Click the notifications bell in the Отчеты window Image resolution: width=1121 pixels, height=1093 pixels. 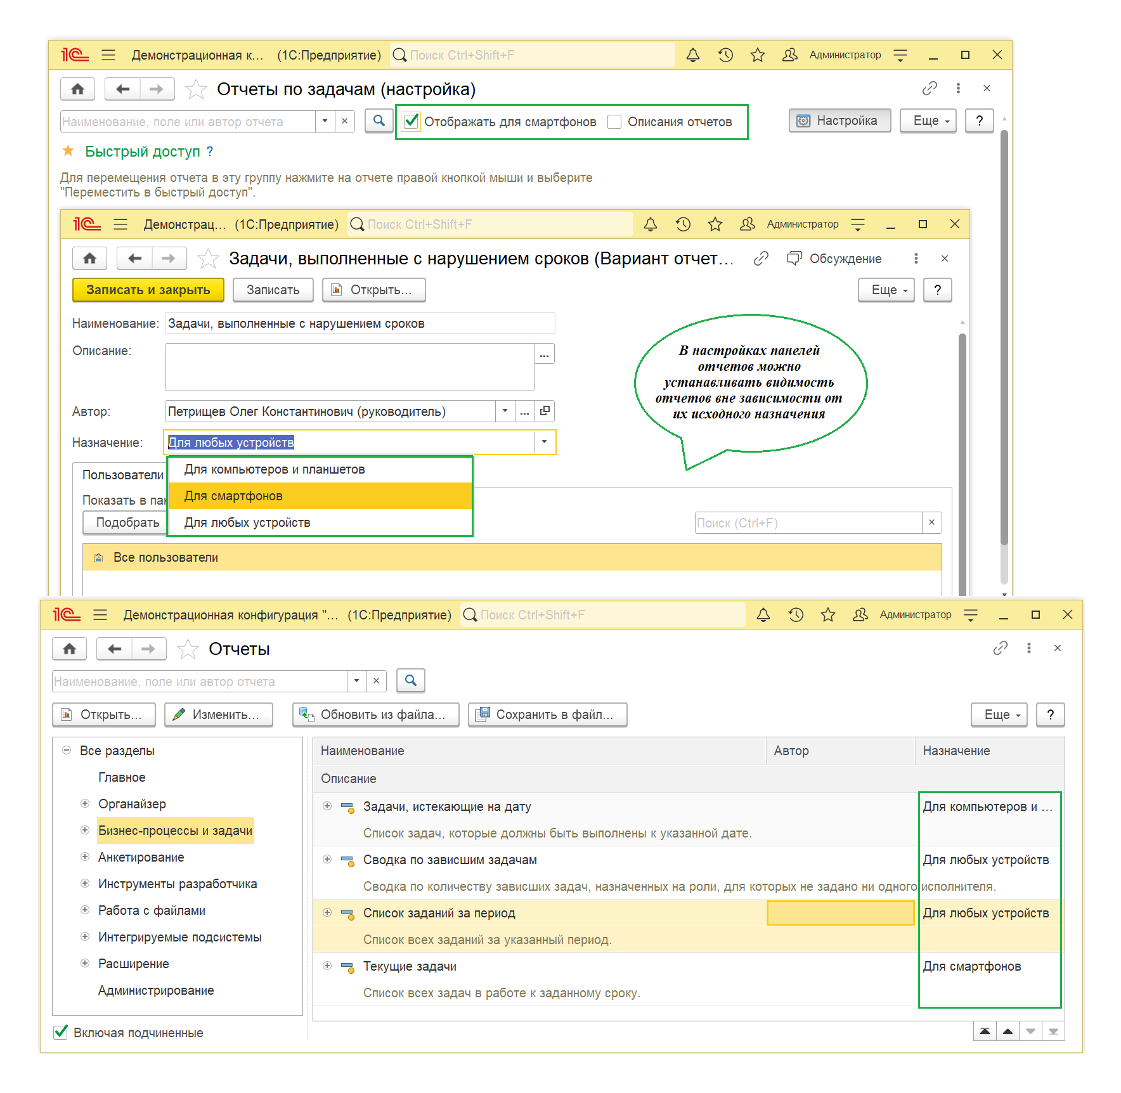(763, 614)
